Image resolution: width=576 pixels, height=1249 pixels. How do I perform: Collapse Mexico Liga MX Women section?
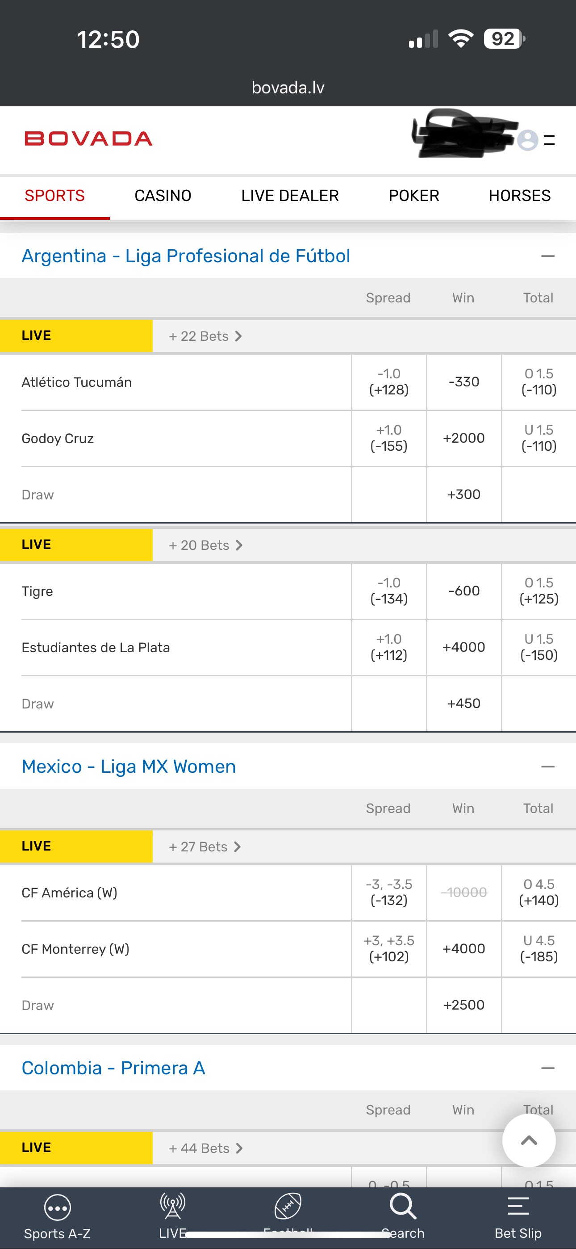click(548, 767)
